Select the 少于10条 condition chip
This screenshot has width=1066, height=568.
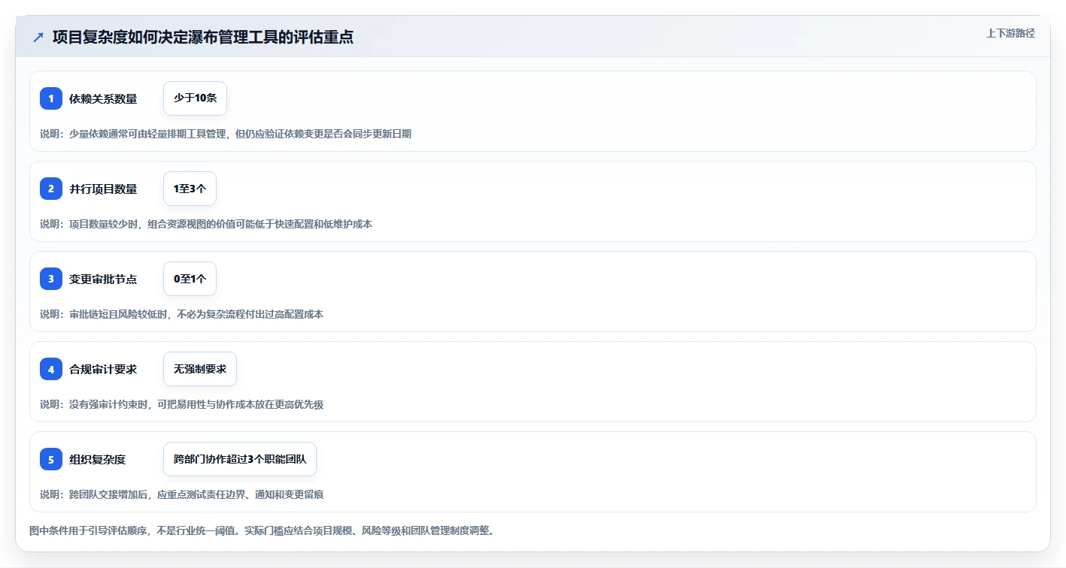pyautogui.click(x=195, y=98)
